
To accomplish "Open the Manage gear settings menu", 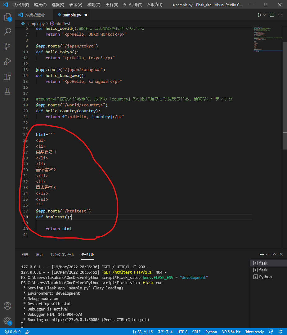I will tap(7, 321).
